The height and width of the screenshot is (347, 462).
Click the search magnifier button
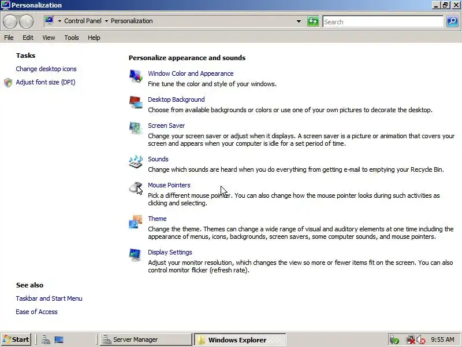tap(452, 21)
